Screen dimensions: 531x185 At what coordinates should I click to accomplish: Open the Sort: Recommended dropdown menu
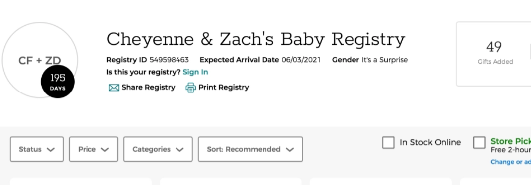pyautogui.click(x=250, y=149)
